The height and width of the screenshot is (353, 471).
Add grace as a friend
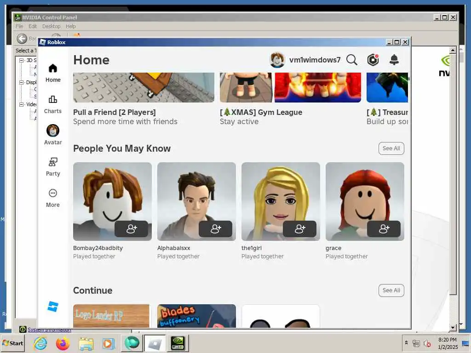(x=384, y=229)
